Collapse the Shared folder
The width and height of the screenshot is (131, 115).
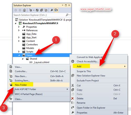coord(23,59)
